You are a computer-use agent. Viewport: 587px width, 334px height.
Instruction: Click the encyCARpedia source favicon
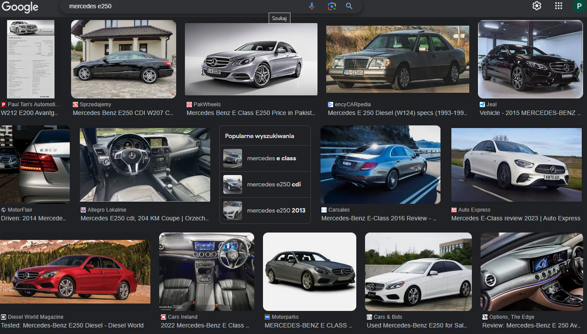tap(331, 105)
